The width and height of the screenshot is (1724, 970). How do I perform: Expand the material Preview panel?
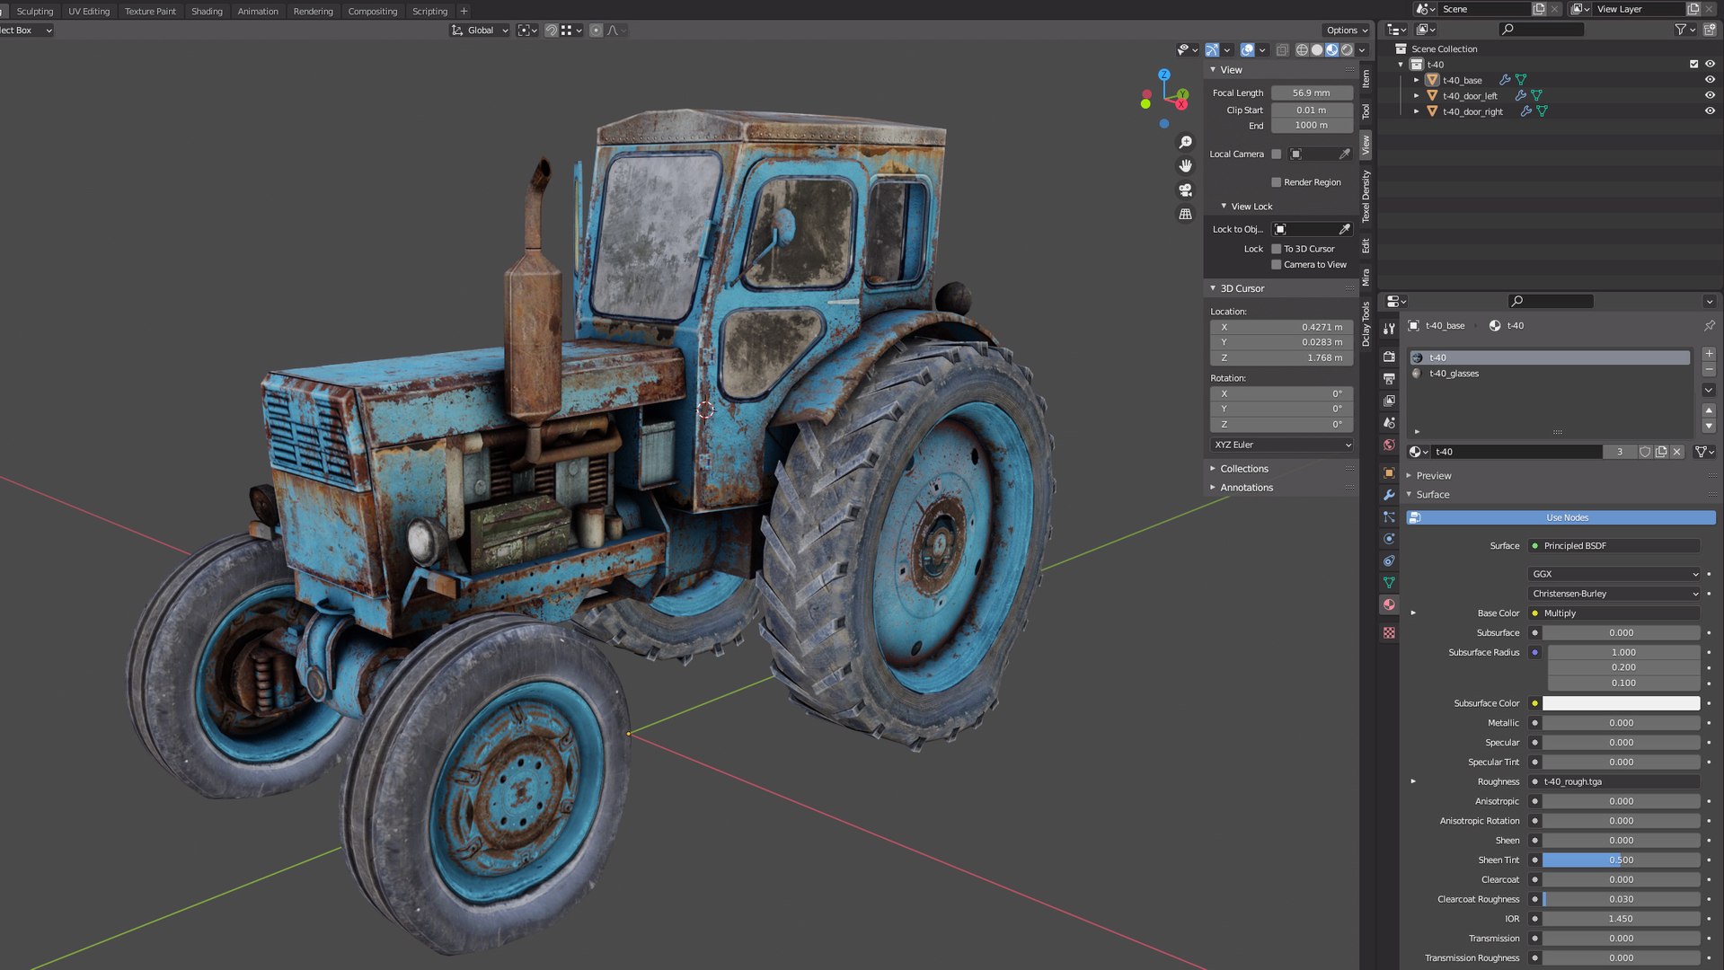point(1433,476)
